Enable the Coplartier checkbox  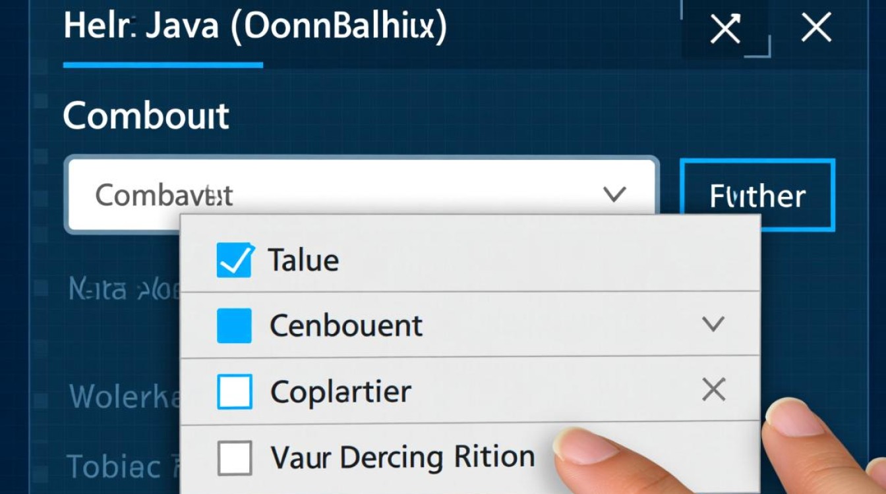pyautogui.click(x=234, y=392)
